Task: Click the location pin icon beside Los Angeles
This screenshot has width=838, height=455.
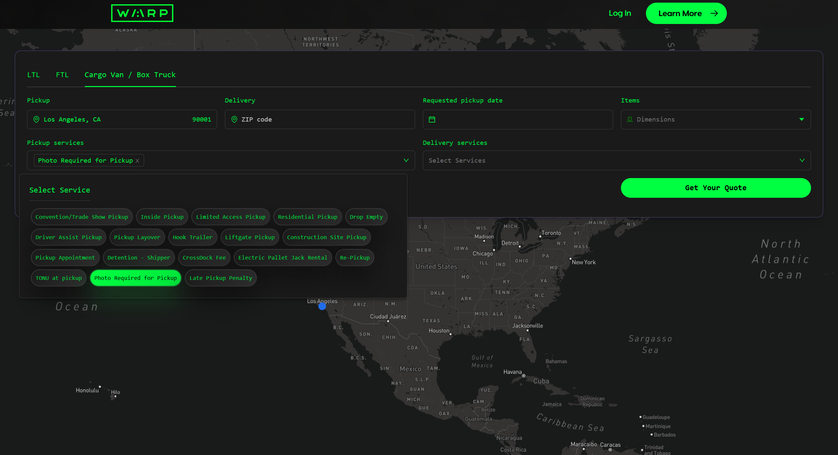Action: [37, 120]
